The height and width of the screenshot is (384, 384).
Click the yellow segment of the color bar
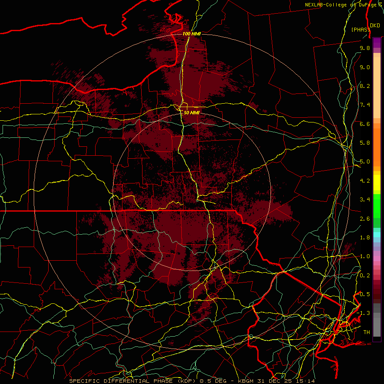[377, 183]
